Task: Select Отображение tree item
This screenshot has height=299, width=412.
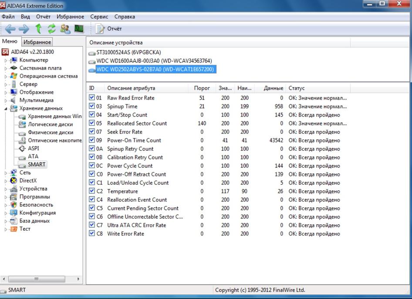Action: click(37, 92)
